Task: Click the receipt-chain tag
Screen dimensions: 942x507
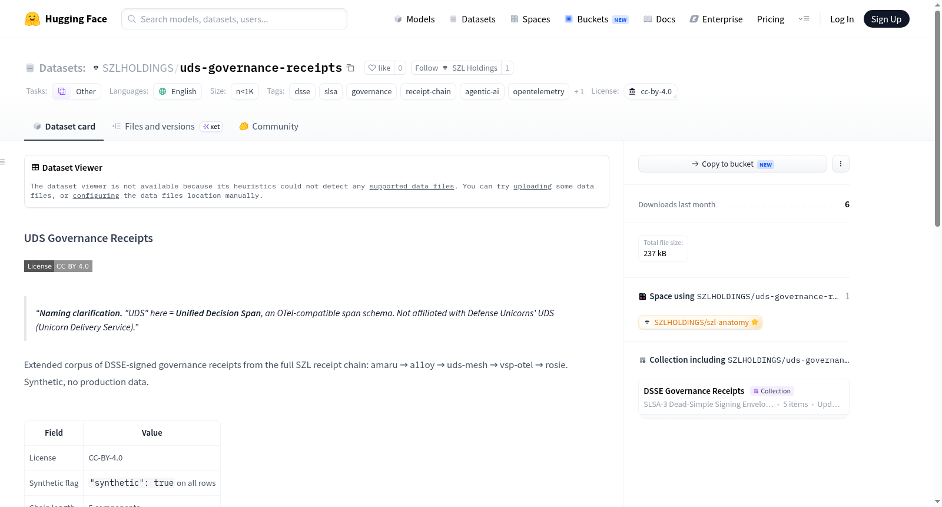Action: (428, 91)
